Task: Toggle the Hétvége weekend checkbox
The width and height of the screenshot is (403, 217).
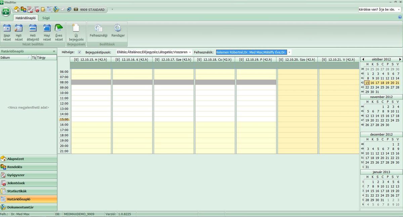Action: point(80,52)
